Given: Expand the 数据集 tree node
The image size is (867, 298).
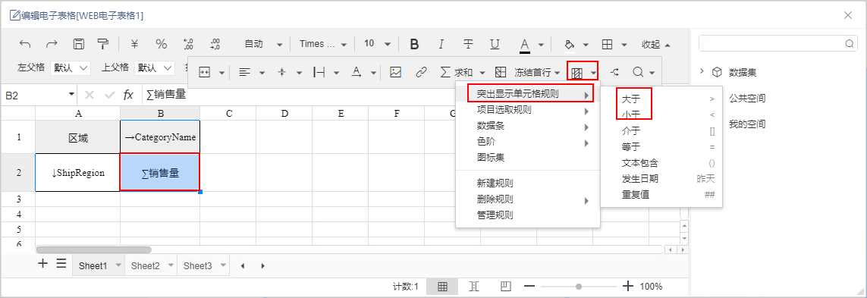Looking at the screenshot, I should tap(702, 71).
